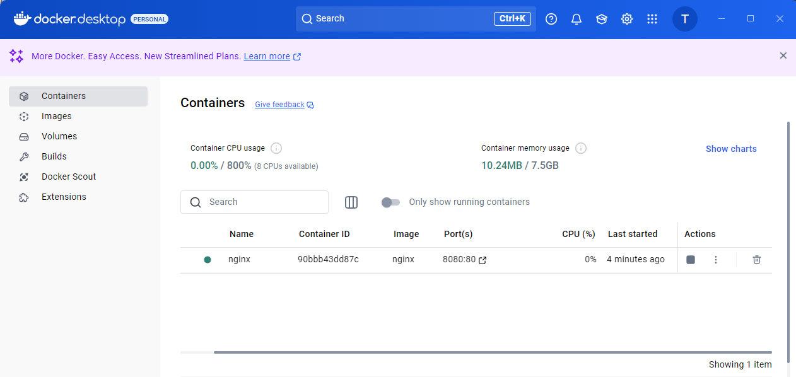The image size is (796, 377).
Task: Minimize the Docker Desktop window
Action: pyautogui.click(x=722, y=19)
